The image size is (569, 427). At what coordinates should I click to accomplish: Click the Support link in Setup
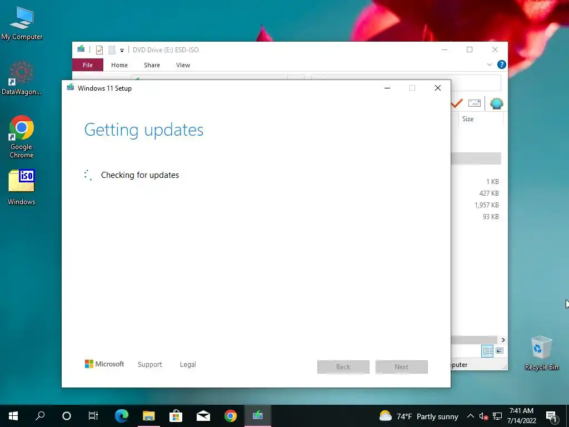point(150,365)
